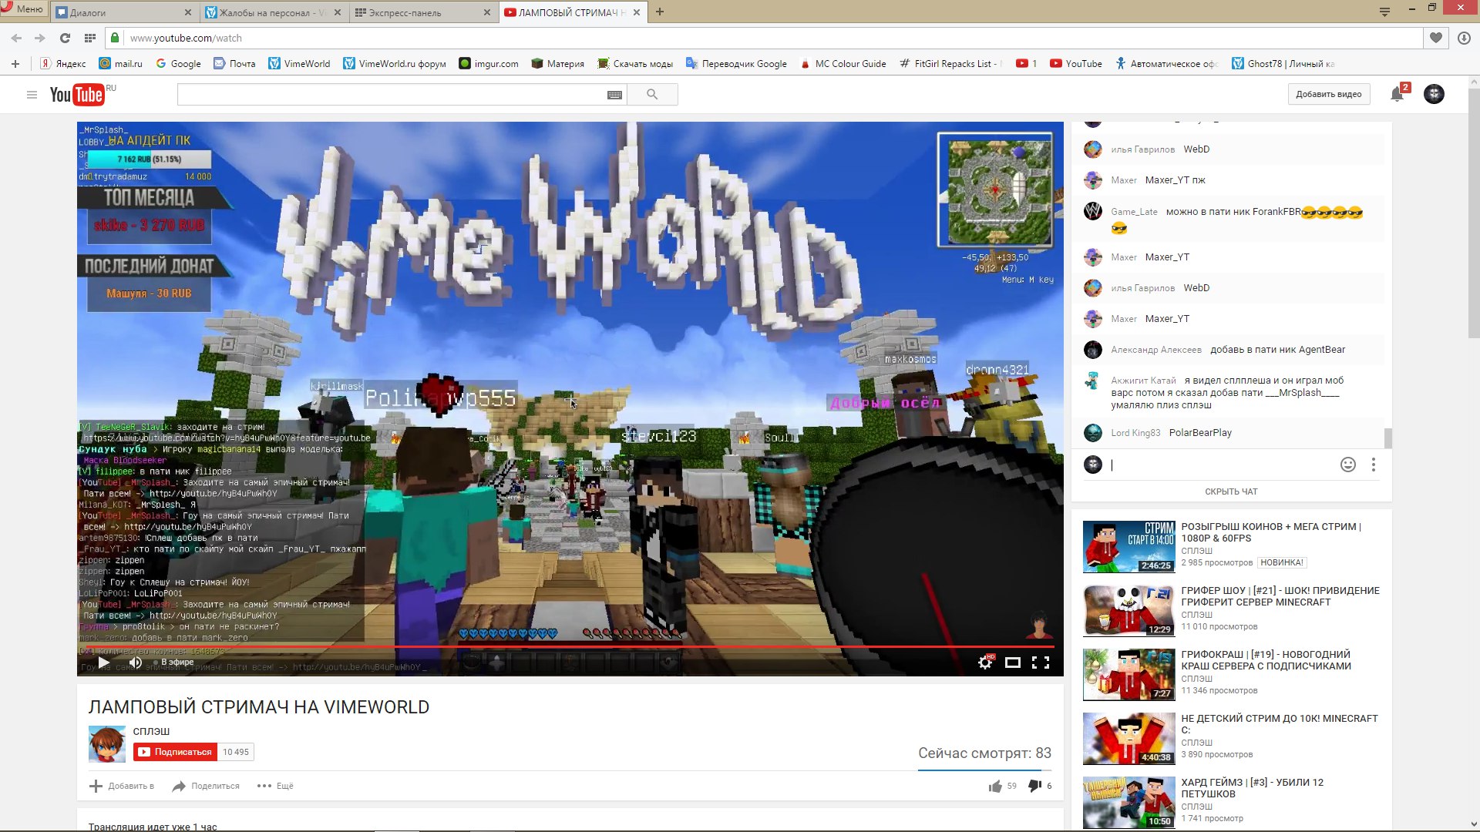Enter fullscreen mode on the player
This screenshot has width=1480, height=832.
(1041, 663)
